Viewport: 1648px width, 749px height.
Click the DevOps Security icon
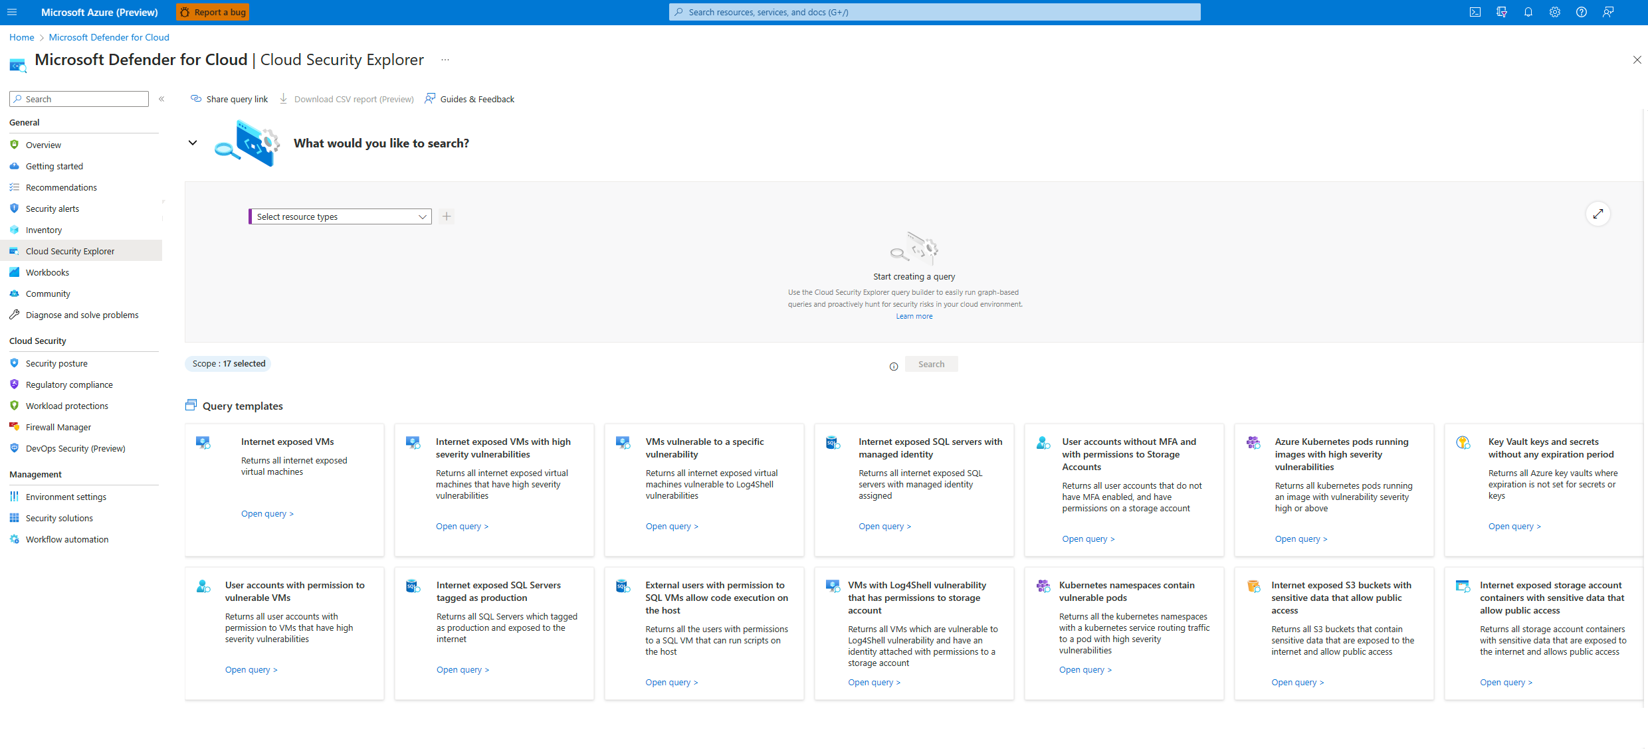click(15, 449)
